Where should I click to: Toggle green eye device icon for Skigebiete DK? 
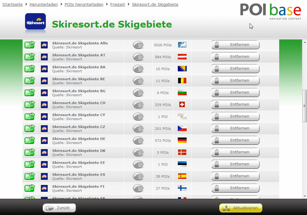tap(30, 153)
